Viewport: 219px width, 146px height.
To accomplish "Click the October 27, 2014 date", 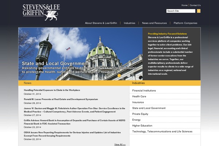I will click(x=32, y=115).
